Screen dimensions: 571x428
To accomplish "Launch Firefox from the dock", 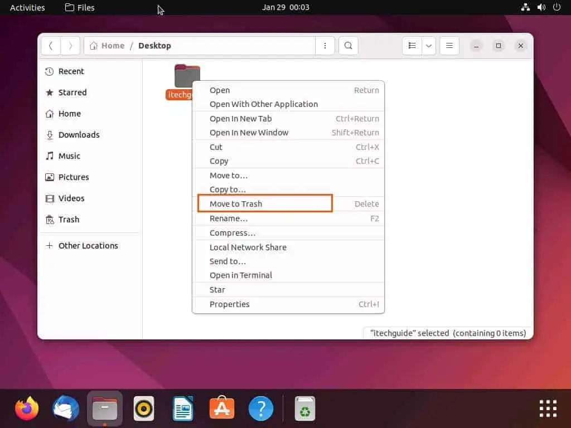I will point(27,408).
